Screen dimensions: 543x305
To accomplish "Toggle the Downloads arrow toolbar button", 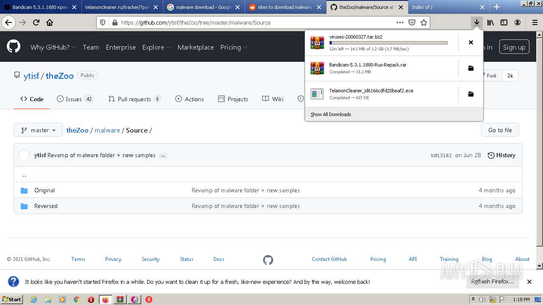I will click(477, 22).
